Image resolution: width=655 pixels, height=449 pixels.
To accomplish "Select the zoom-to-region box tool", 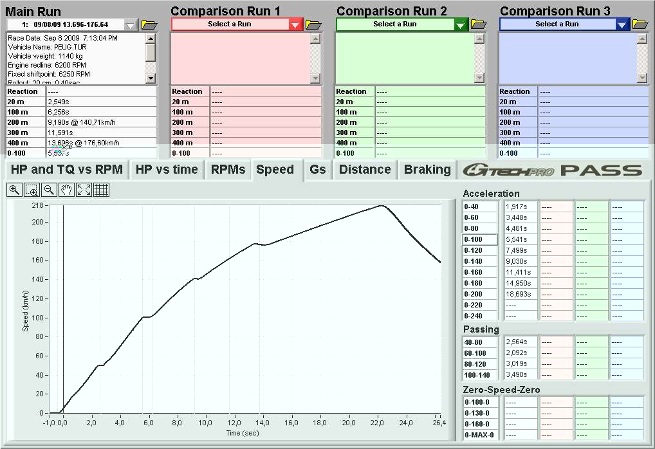I will [x=32, y=189].
